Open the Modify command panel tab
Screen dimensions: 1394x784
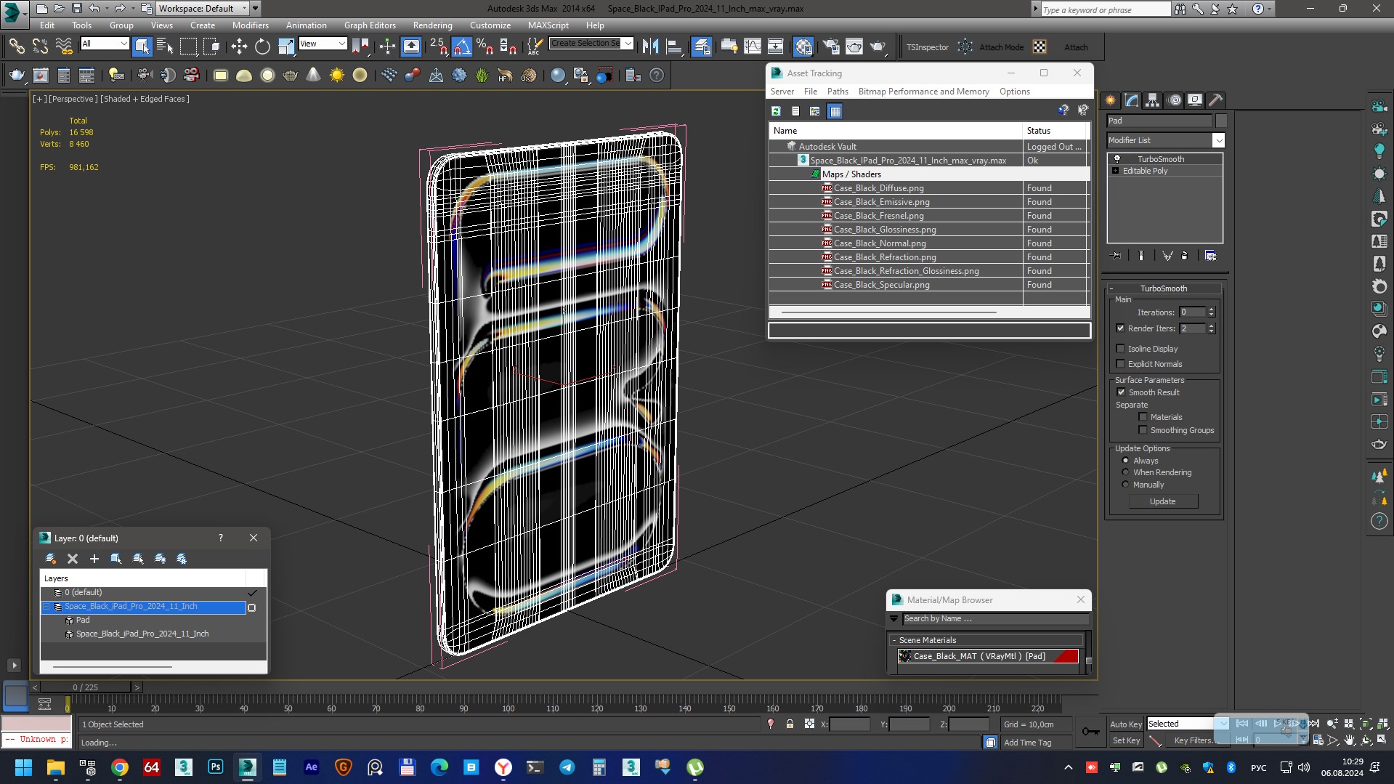pyautogui.click(x=1132, y=100)
